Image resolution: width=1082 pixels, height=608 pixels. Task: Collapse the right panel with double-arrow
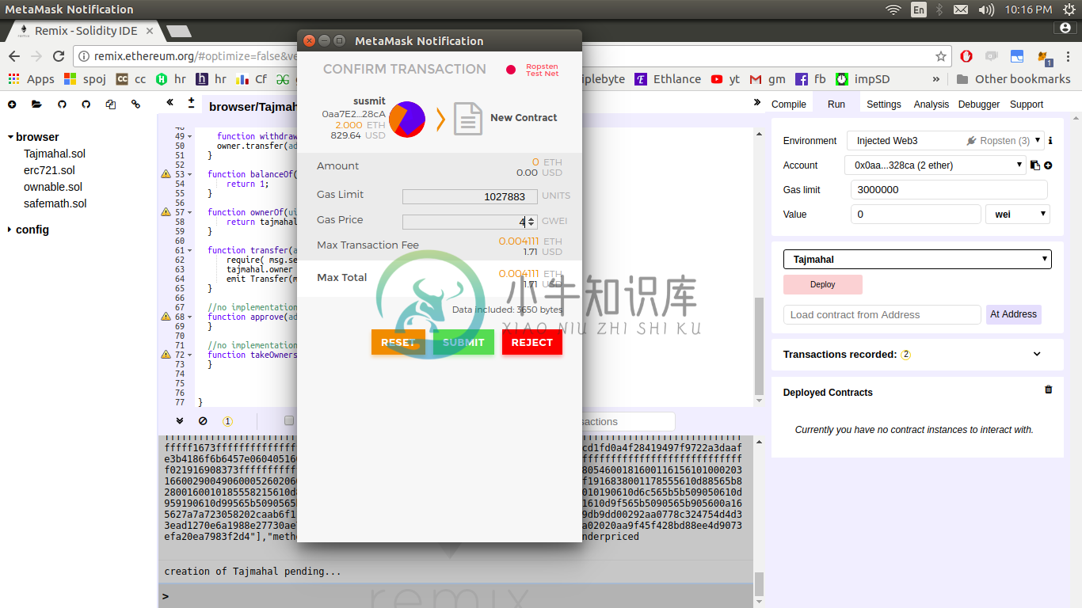click(757, 103)
